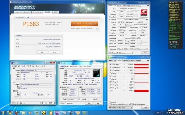Click the Driver Version field in GPU-Z
This screenshot has width=185, height=115.
[133, 38]
